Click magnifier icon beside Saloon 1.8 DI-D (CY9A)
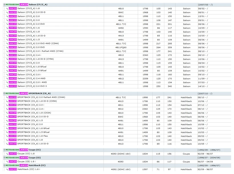 (x=7, y=59)
